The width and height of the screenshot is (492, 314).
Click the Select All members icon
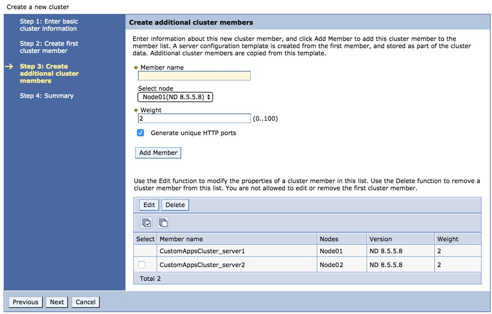(x=146, y=223)
